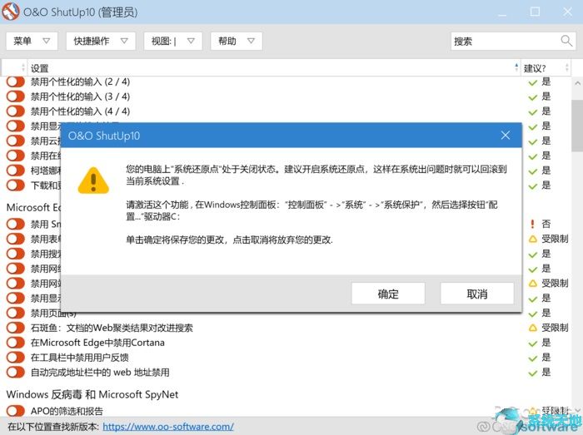Click green checkmark for 在Microsoft Edge中禁用Cortana
Viewport: 583px width, 435px height.
point(533,344)
